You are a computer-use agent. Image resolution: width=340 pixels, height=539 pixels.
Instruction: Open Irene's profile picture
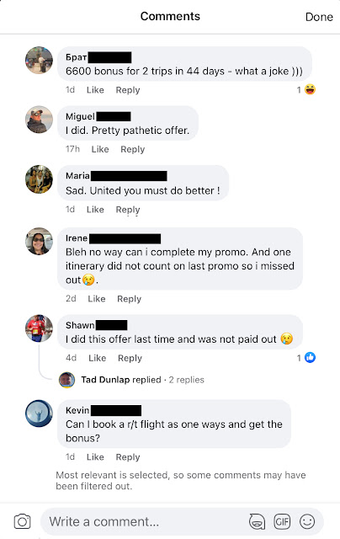pos(40,241)
